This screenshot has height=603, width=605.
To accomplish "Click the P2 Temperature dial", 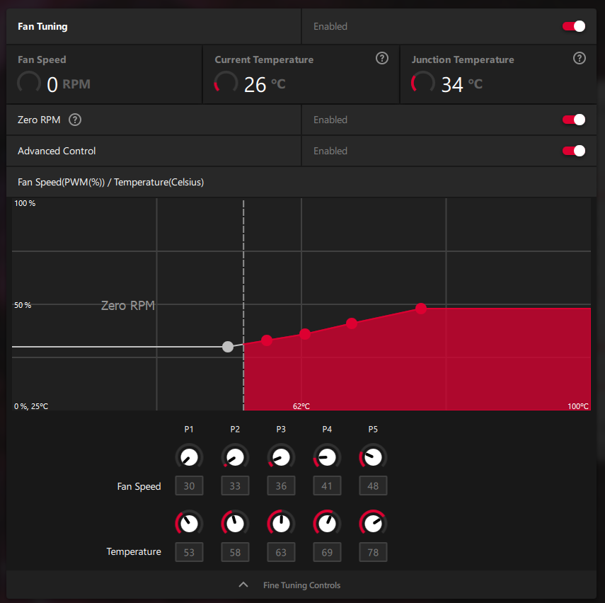I will click(235, 524).
